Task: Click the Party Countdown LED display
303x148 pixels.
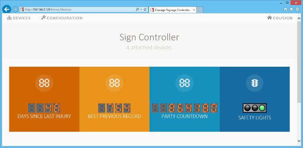Action: (184, 108)
